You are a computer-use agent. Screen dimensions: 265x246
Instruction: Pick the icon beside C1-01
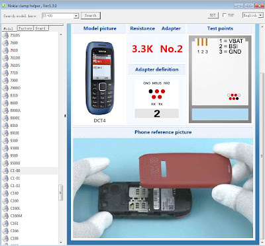coord(5,178)
